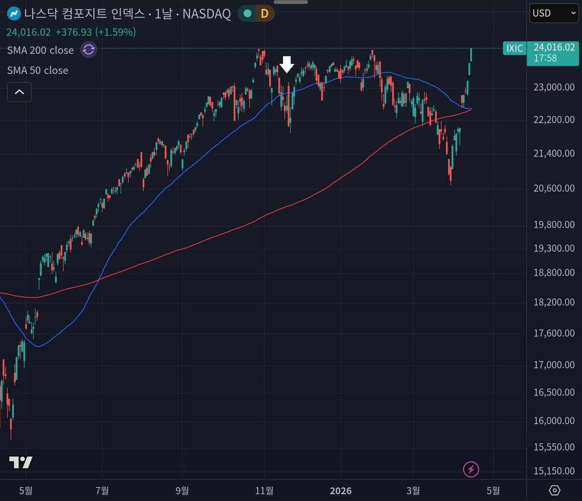The height and width of the screenshot is (501, 582).
Task: Click the purple refresh icon beside SMA 200
Action: 89,50
